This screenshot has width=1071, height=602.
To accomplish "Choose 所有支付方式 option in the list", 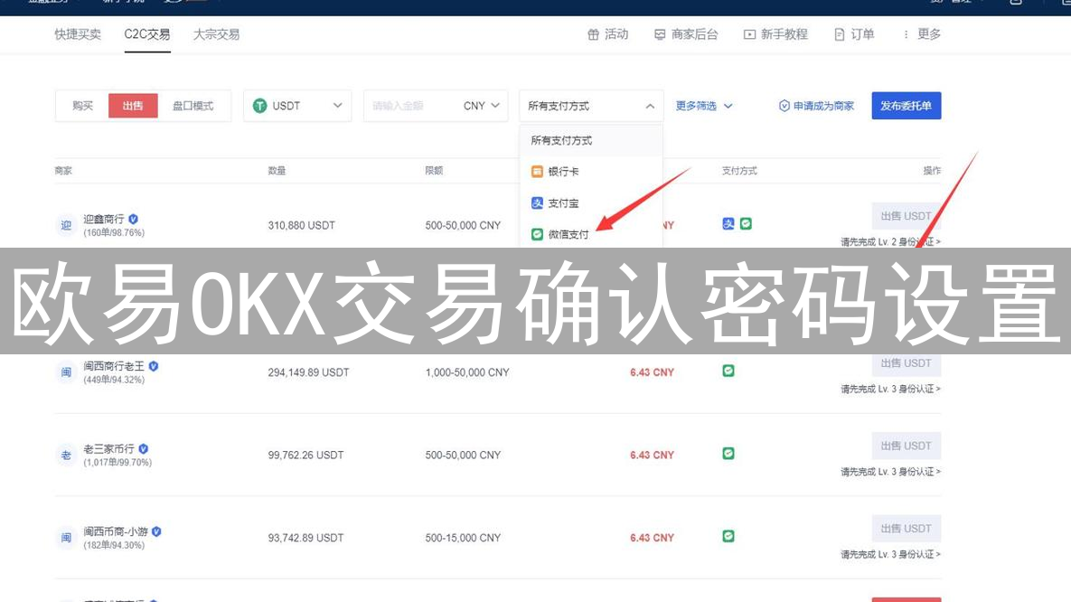I will 591,141.
